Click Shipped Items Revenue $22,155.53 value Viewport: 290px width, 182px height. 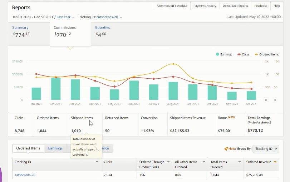pyautogui.click(x=180, y=131)
